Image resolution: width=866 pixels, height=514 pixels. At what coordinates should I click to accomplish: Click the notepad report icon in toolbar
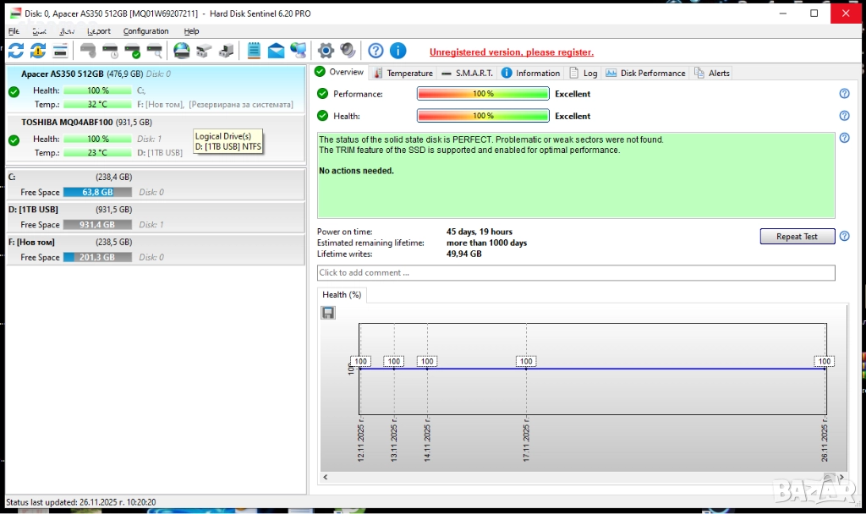point(254,51)
